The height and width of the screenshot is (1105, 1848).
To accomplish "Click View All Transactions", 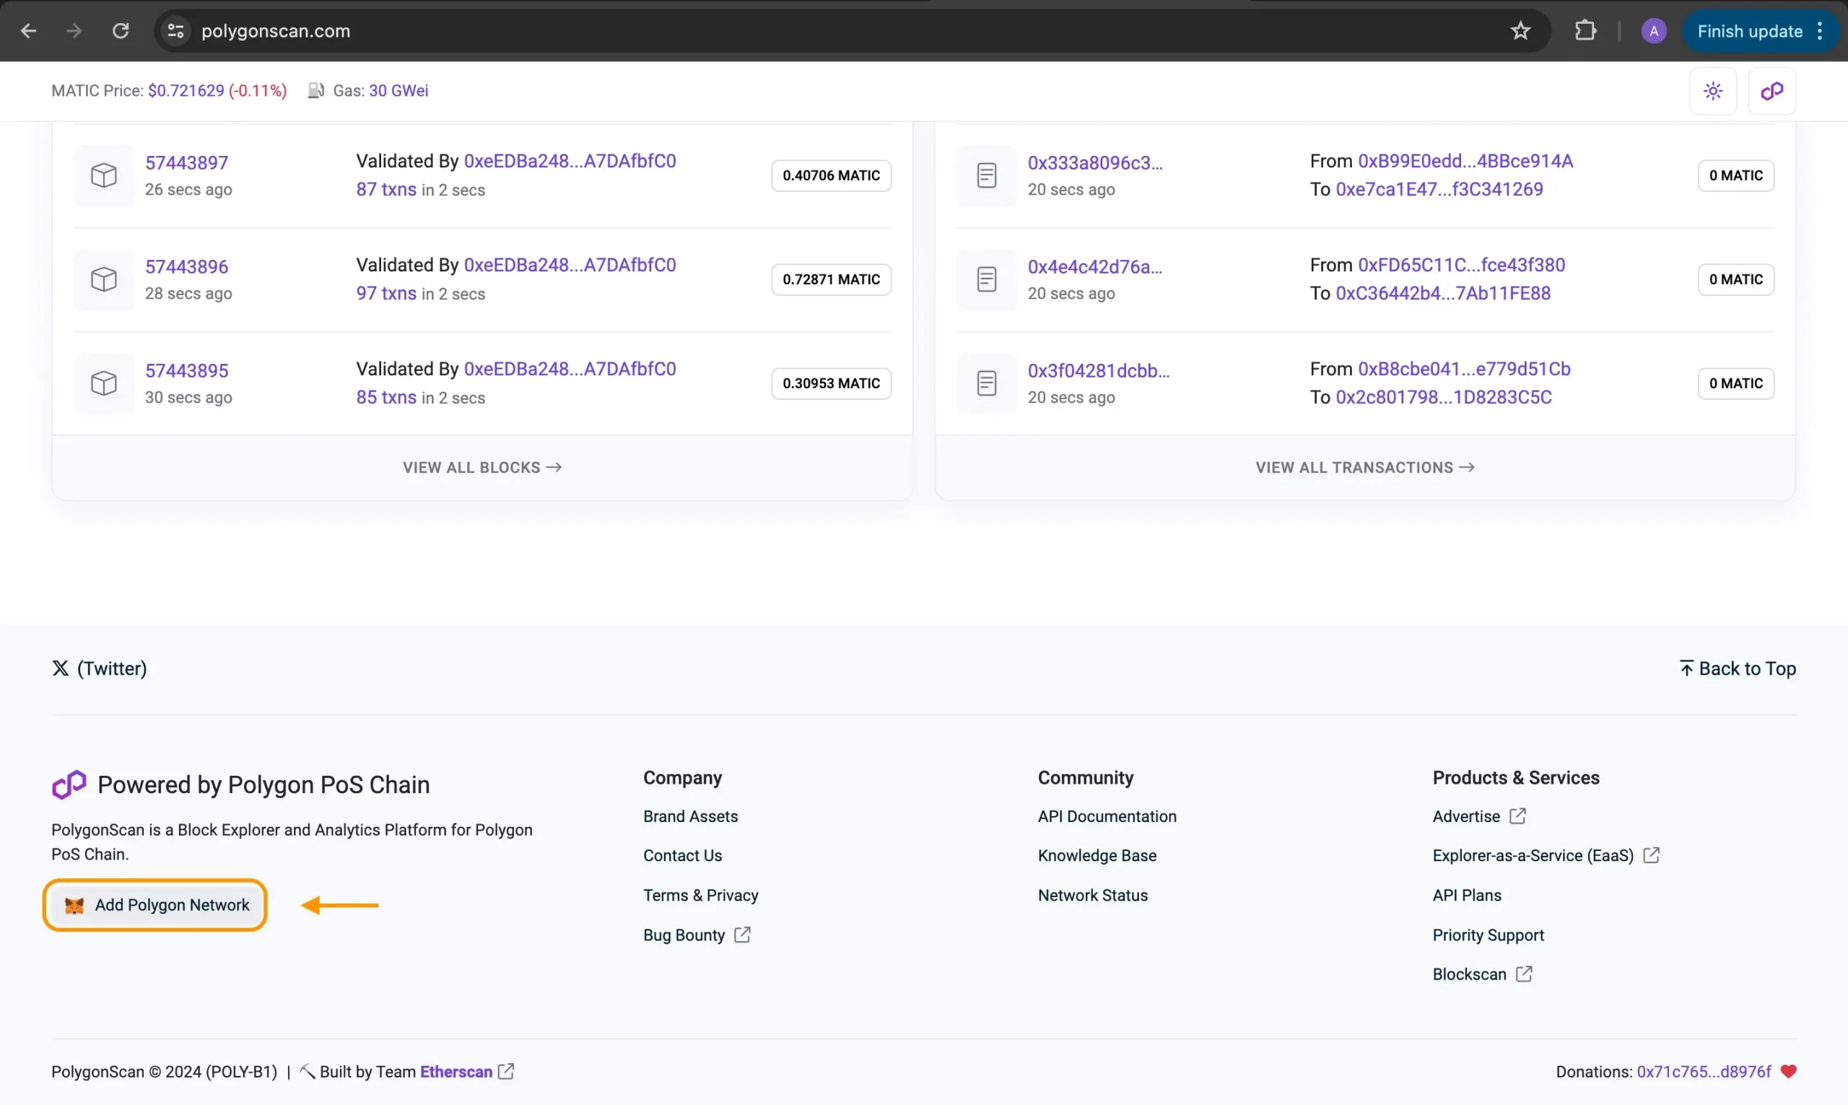I will (x=1365, y=468).
